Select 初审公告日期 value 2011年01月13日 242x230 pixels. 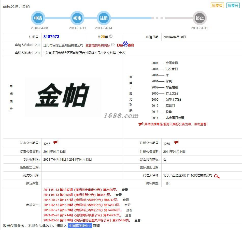click(54, 152)
